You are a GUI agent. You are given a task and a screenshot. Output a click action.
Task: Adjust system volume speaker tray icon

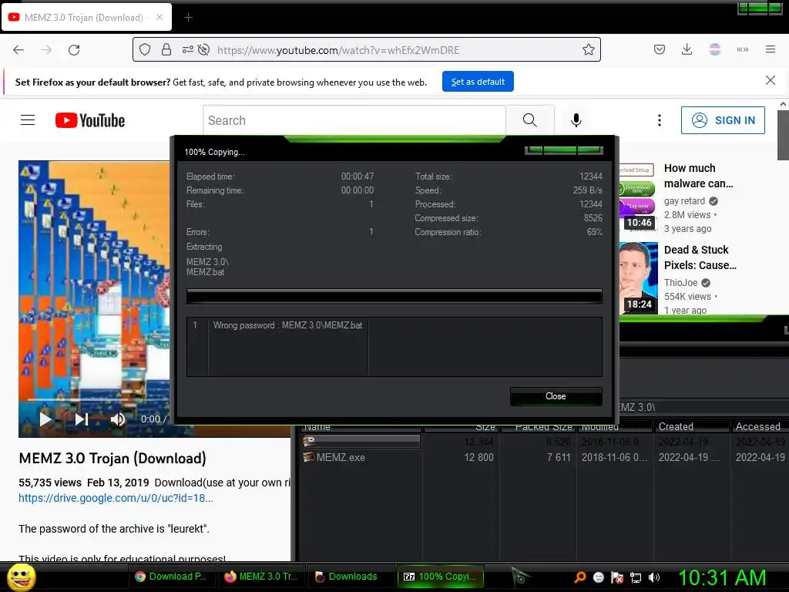[654, 577]
